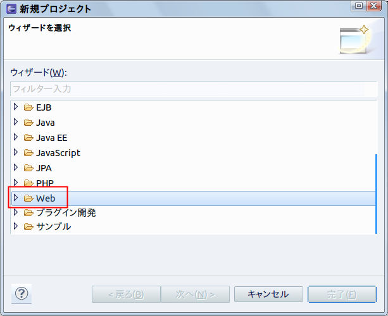Click the キャンセル button

(268, 294)
